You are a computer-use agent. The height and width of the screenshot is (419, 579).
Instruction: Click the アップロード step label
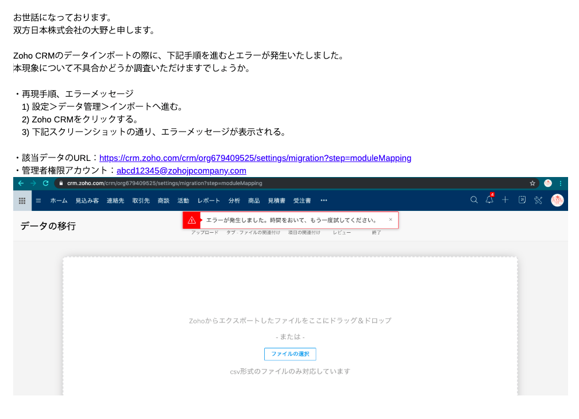(204, 232)
